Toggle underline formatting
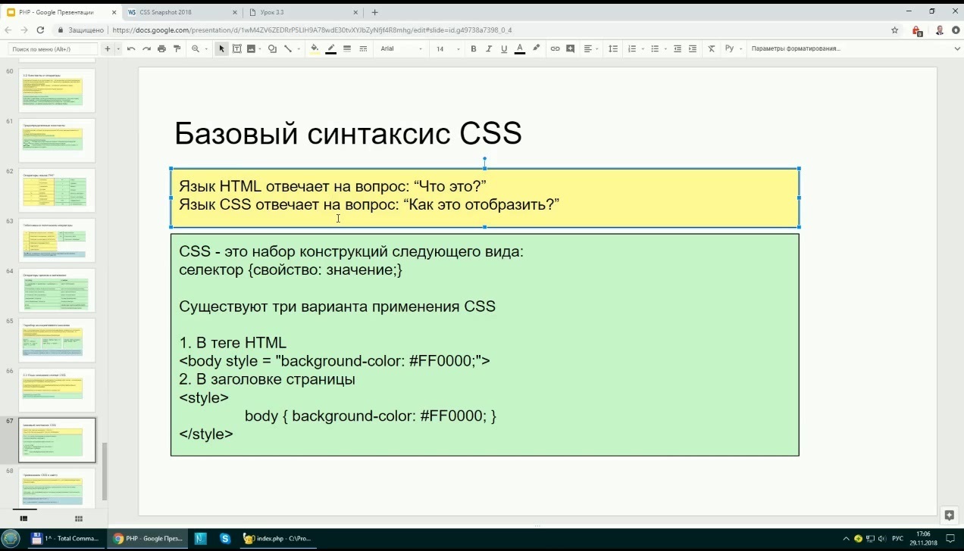The height and width of the screenshot is (551, 964). 504,48
